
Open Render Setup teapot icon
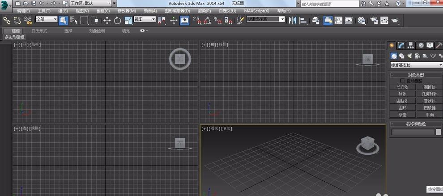(x=374, y=20)
